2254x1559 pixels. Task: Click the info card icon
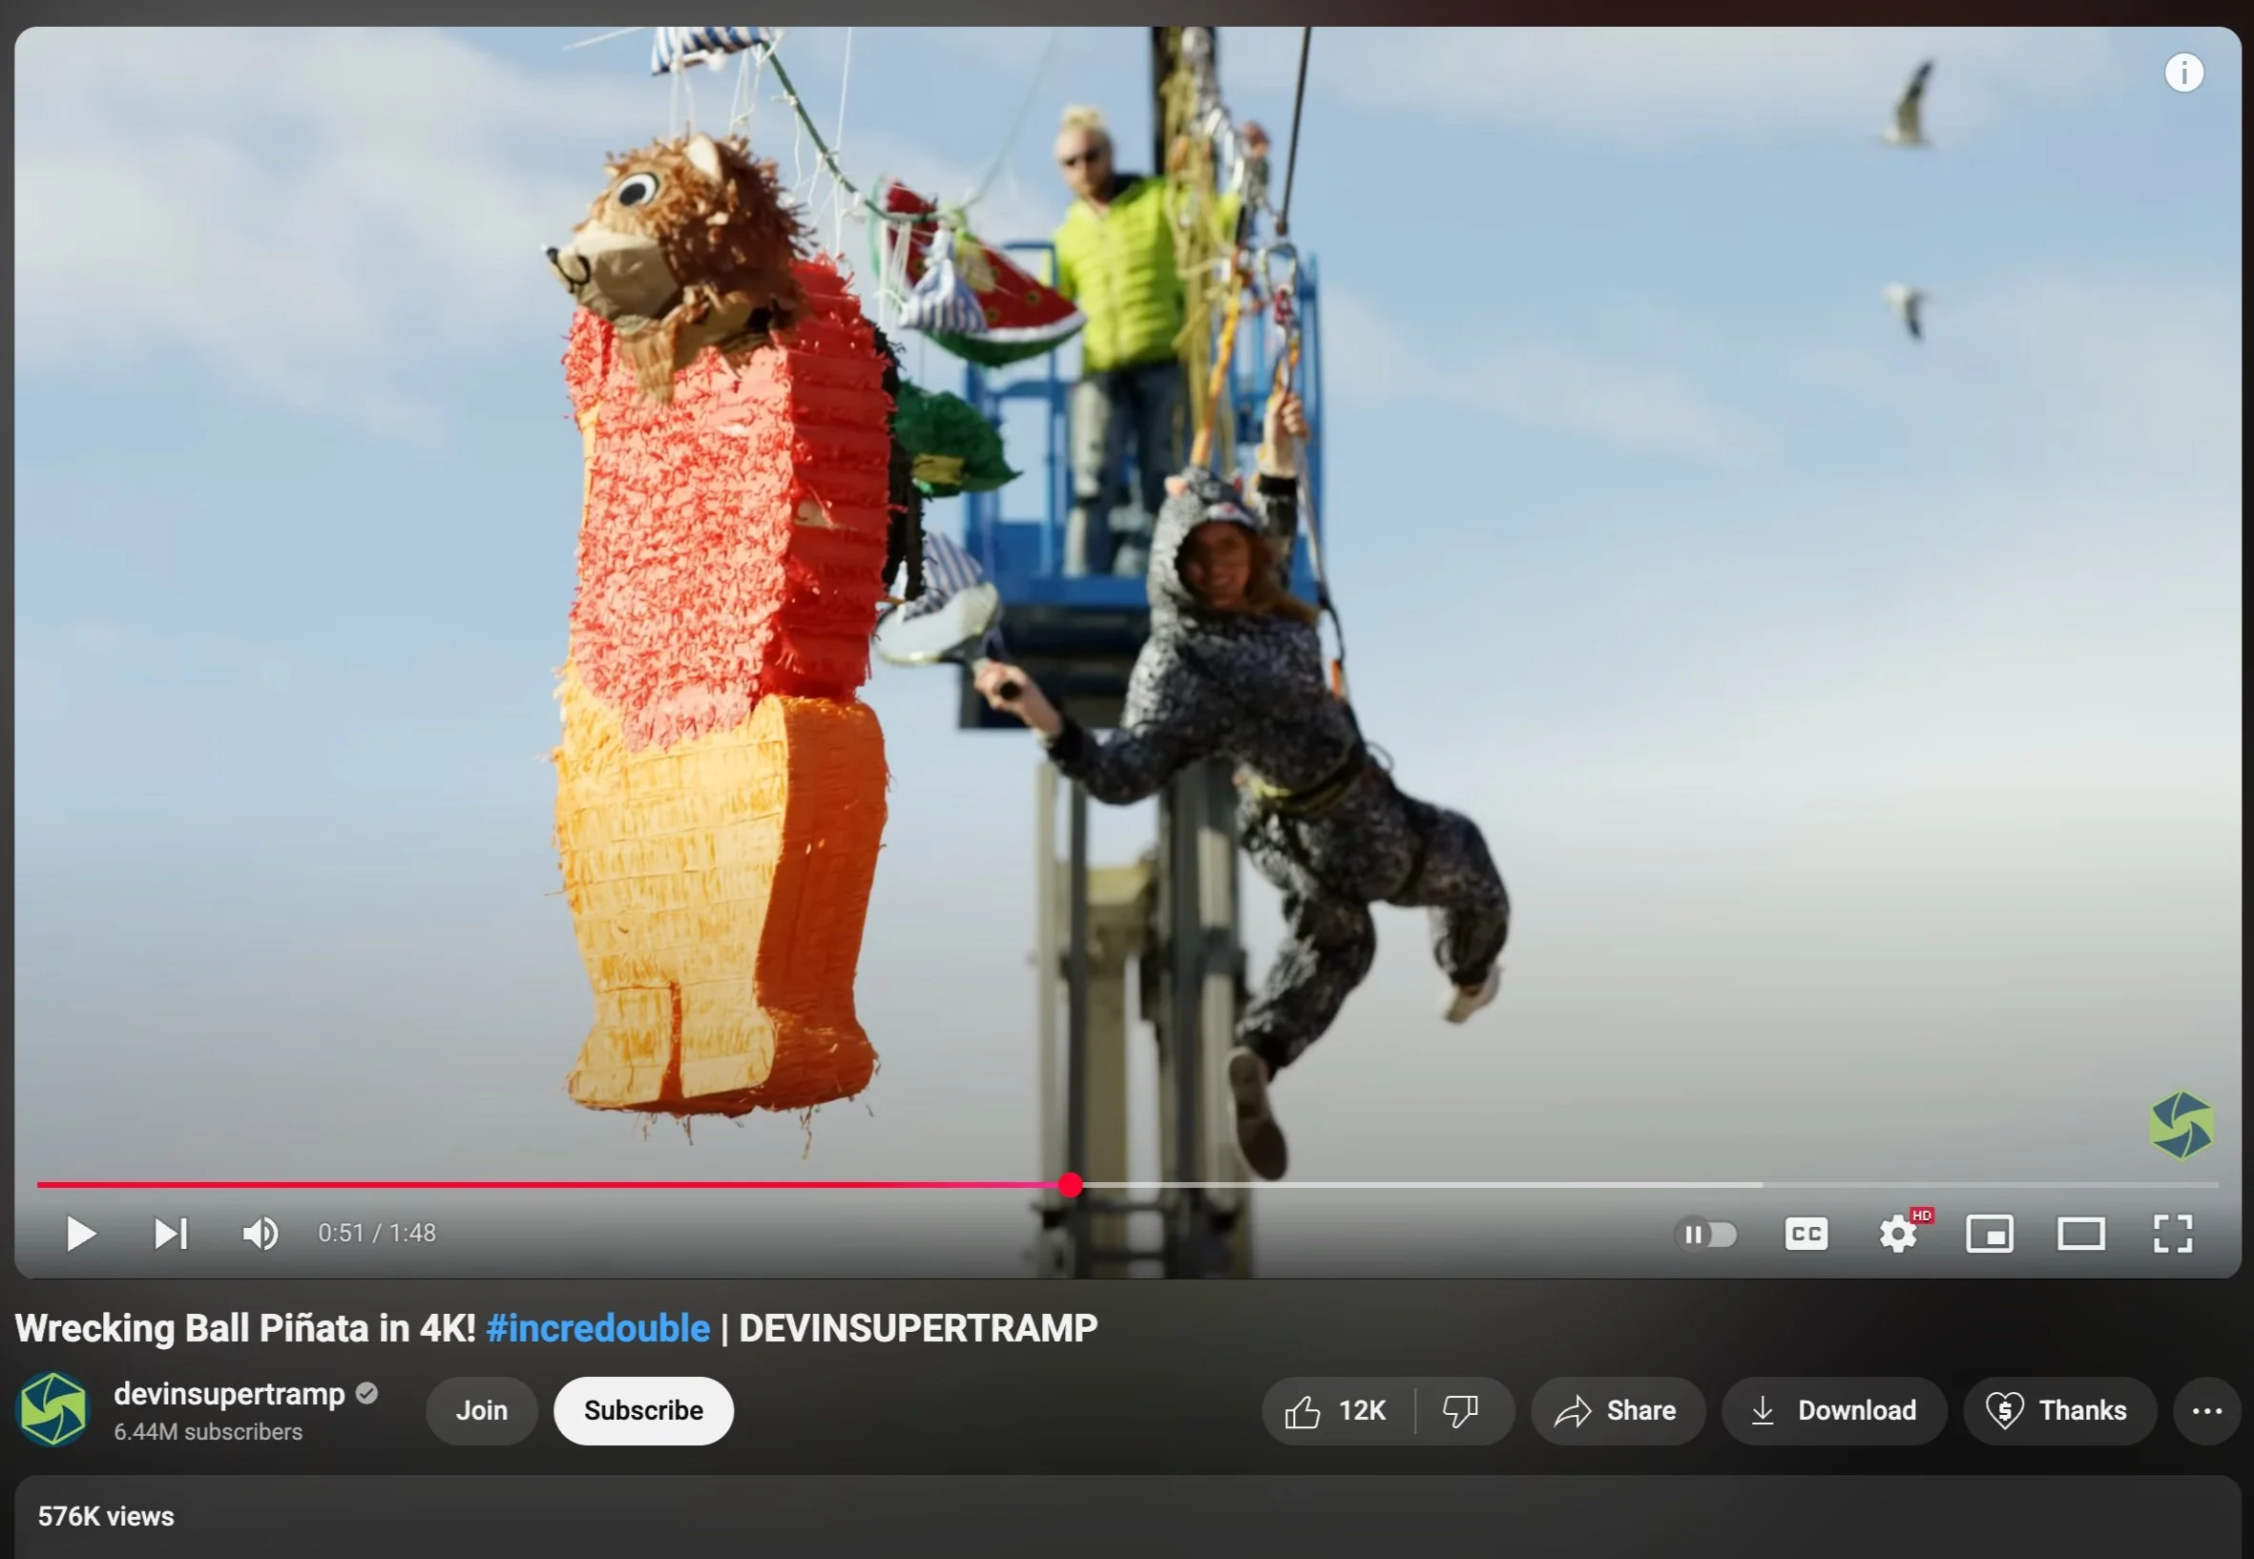click(x=2183, y=73)
